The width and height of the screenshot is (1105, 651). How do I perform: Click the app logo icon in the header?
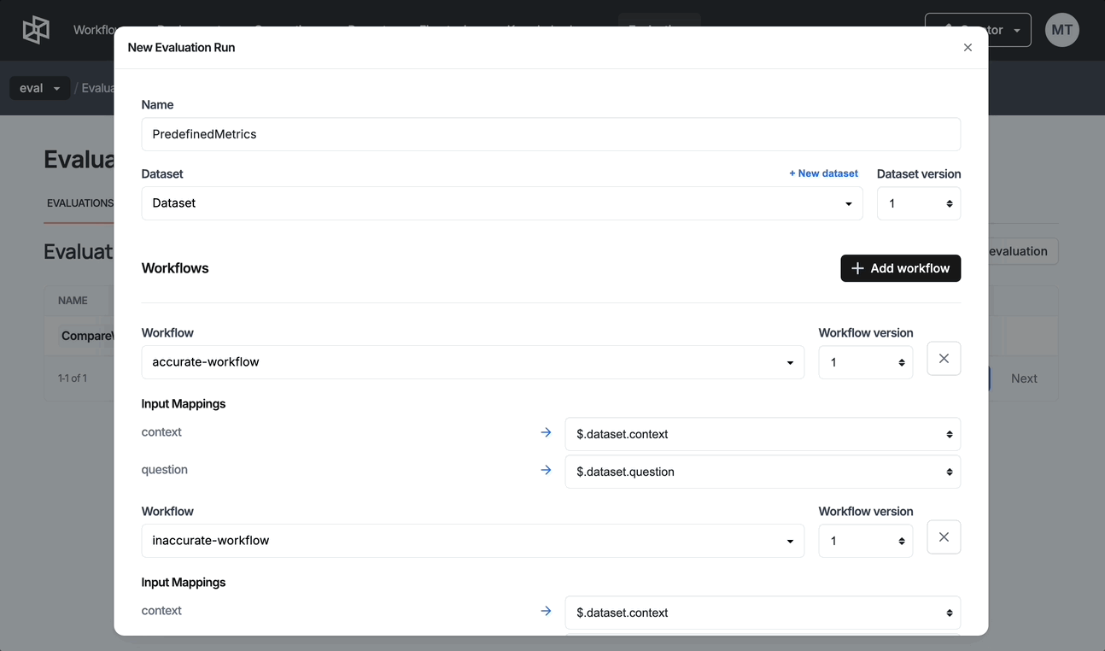36,30
